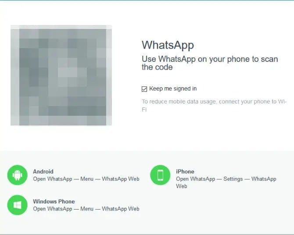
Task: Click the "Keep me signed in" label text
Action: tap(173, 89)
